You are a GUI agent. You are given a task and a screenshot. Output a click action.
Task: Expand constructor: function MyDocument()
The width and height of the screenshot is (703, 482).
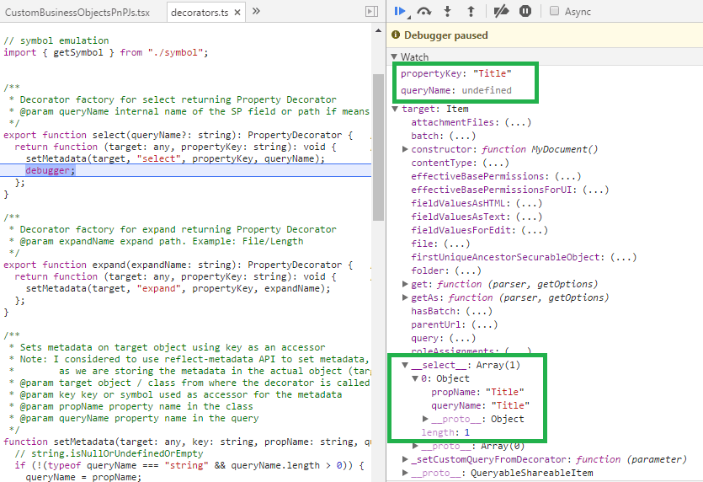405,149
